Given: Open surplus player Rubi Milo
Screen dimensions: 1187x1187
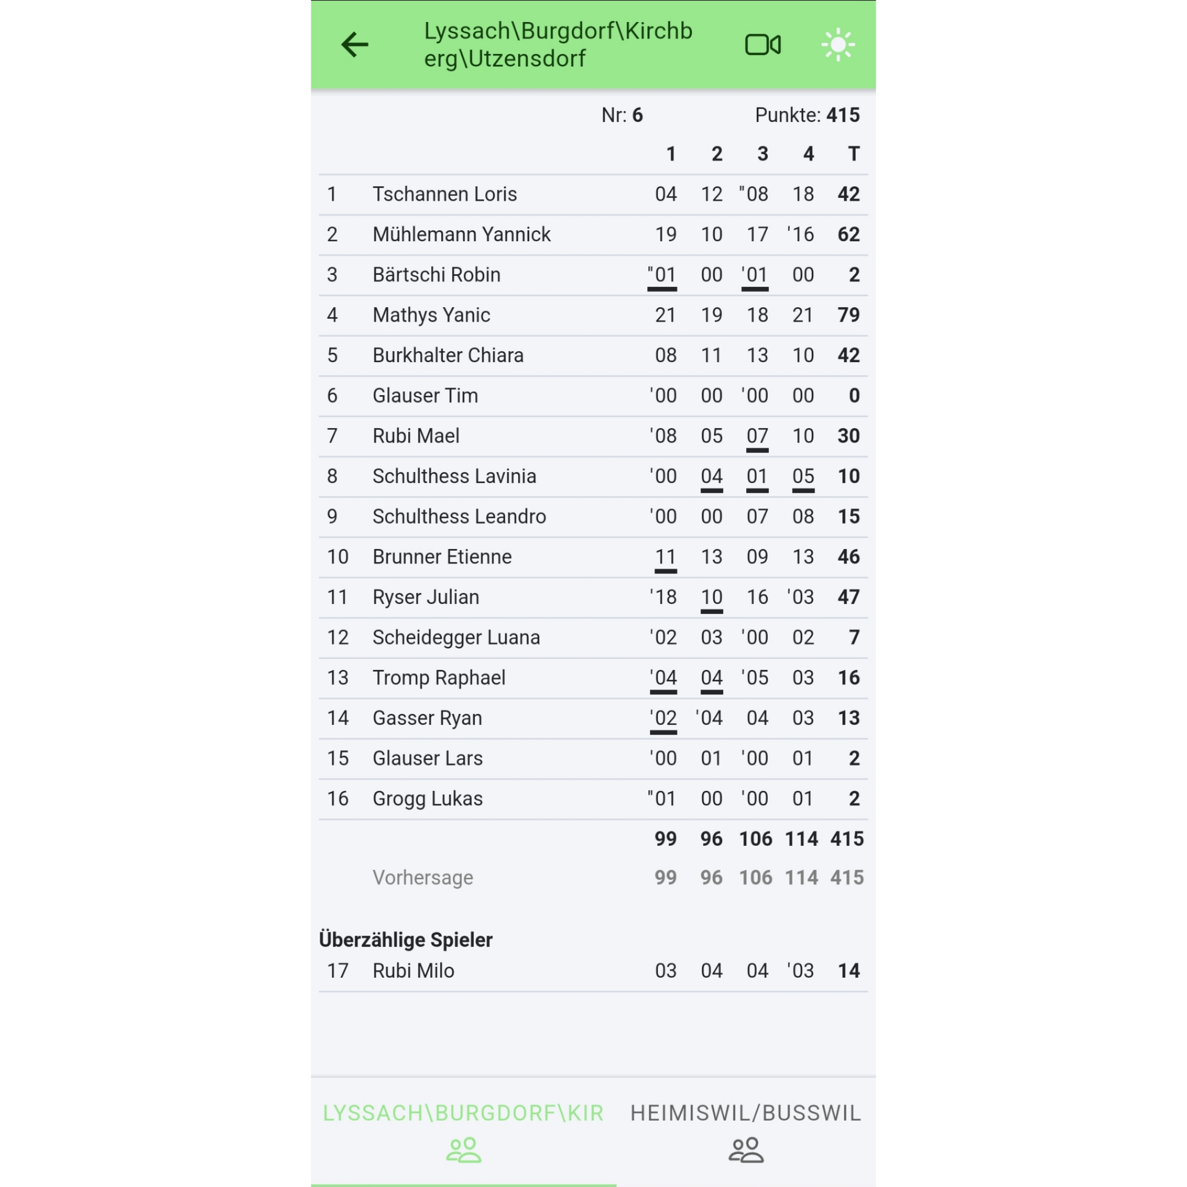Looking at the screenshot, I should pos(593,971).
